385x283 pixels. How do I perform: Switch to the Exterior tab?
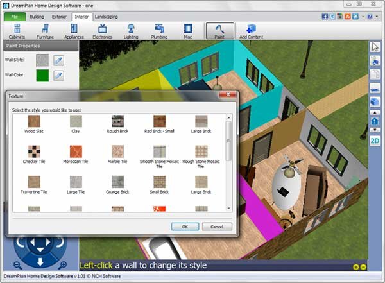tap(59, 17)
